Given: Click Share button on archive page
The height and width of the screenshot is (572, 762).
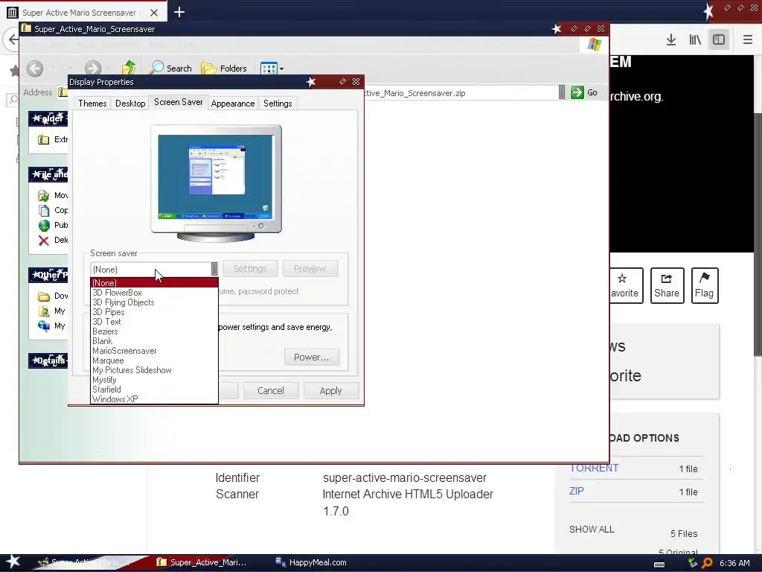Looking at the screenshot, I should click(667, 285).
